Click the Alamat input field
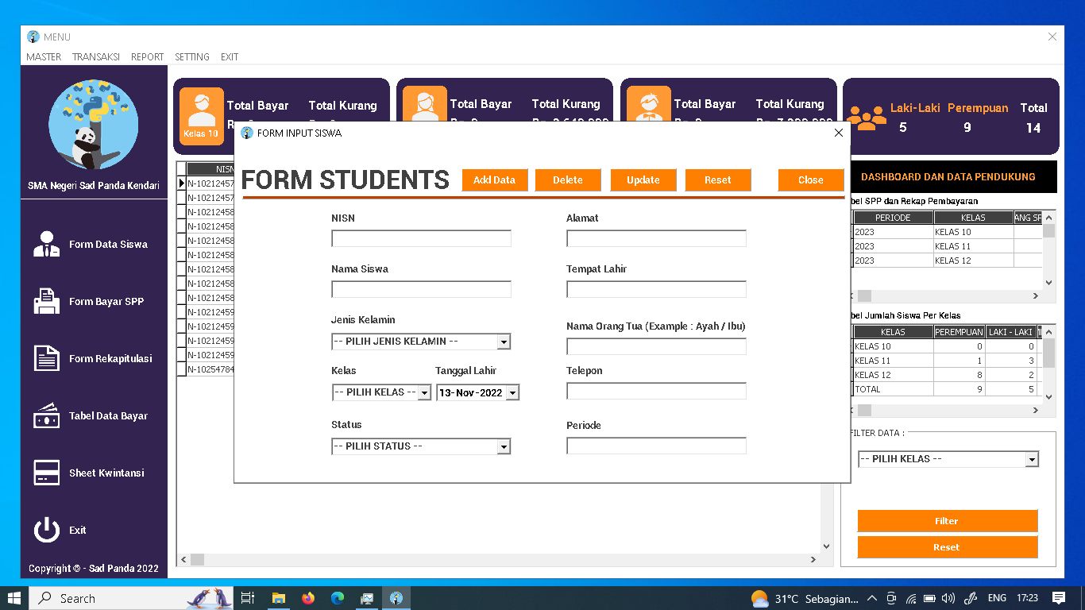The height and width of the screenshot is (610, 1085). tap(656, 239)
